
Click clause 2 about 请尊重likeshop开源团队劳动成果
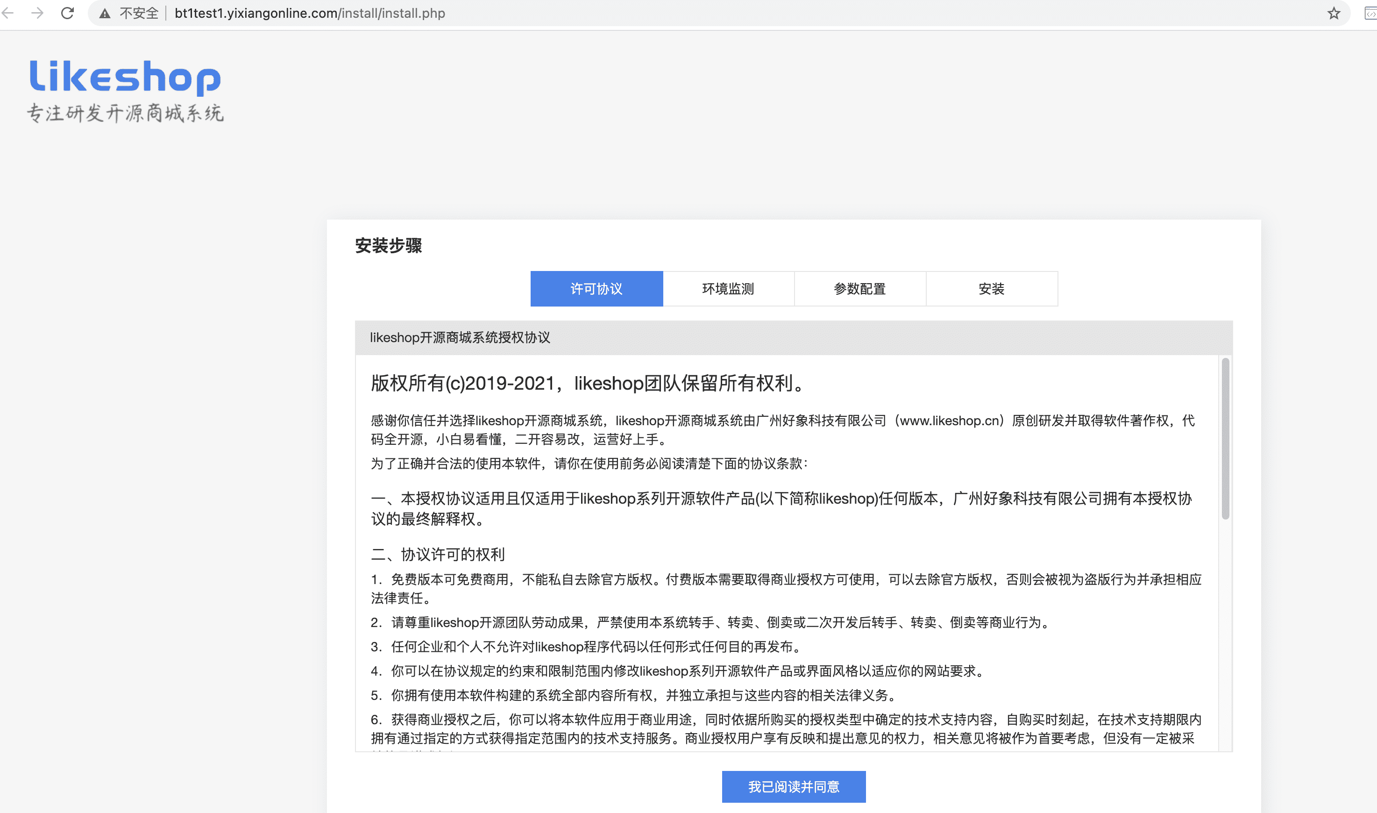tap(710, 623)
